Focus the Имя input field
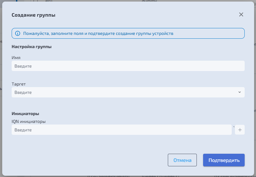The width and height of the screenshot is (256, 177). pos(128,66)
